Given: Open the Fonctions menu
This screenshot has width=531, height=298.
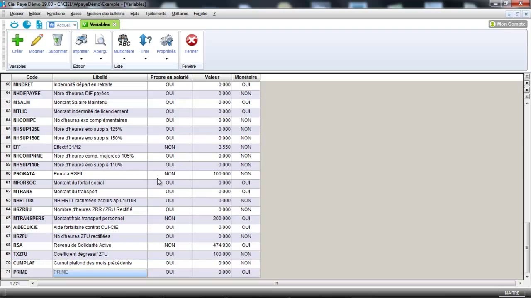Looking at the screenshot, I should (x=56, y=14).
